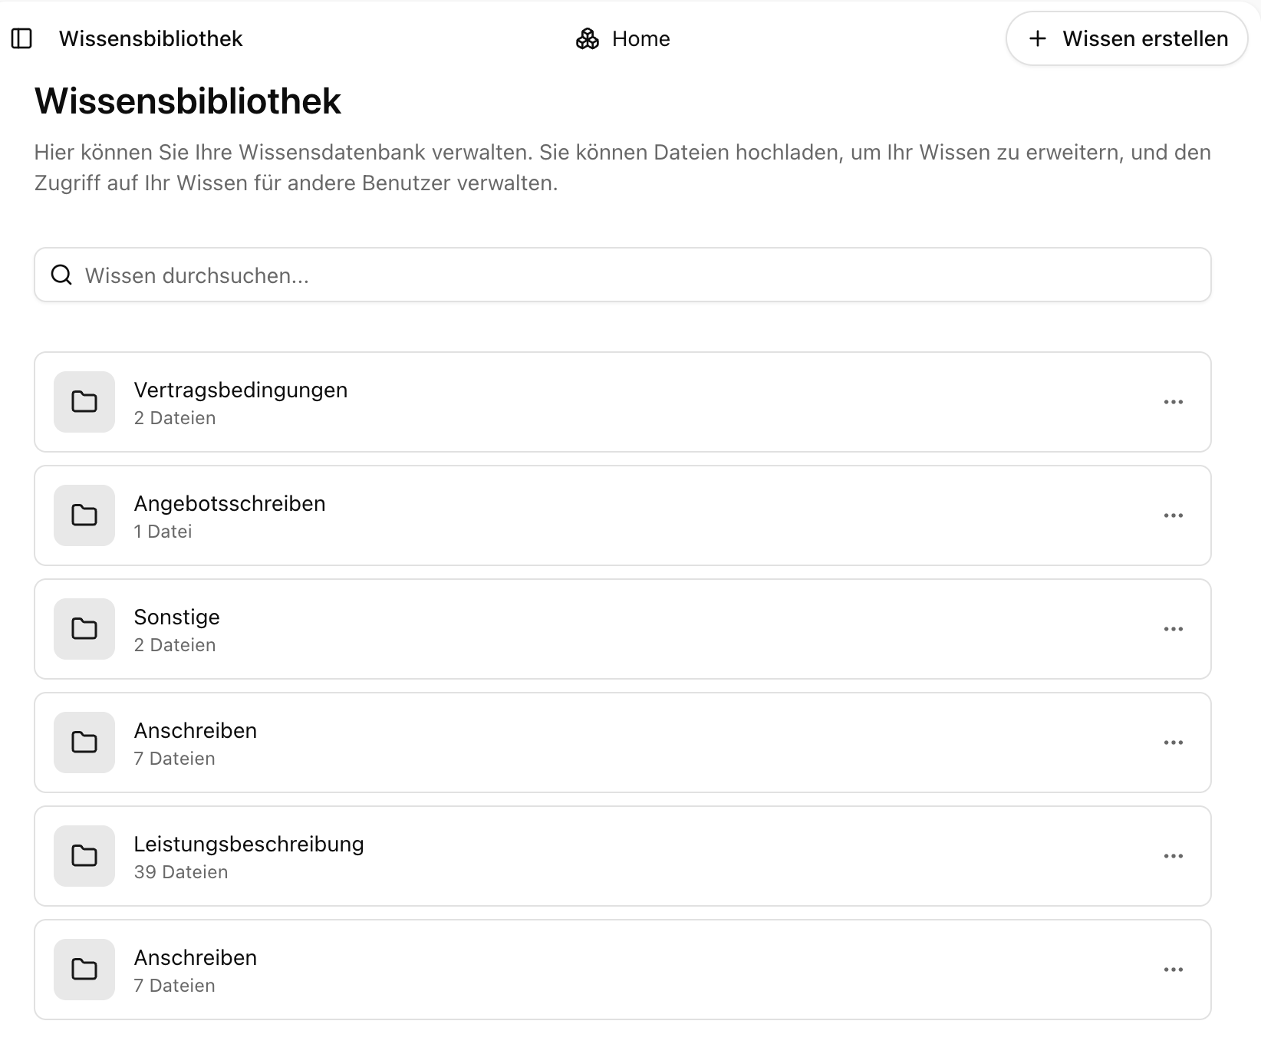Screen dimensions: 1261x1057
Task: Open the last Anschreiben folder icon
Action: point(84,969)
